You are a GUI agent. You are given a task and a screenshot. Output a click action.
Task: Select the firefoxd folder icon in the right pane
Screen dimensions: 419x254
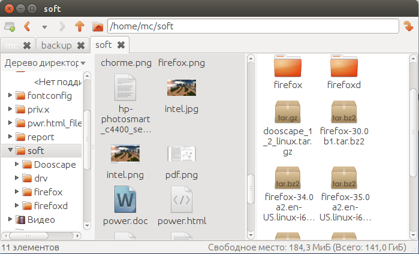click(344, 66)
